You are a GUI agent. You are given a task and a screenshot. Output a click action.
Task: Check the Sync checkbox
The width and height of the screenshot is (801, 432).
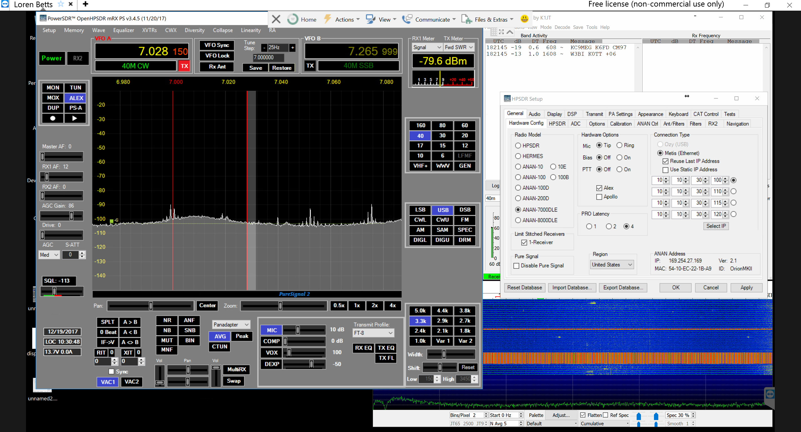click(x=111, y=372)
